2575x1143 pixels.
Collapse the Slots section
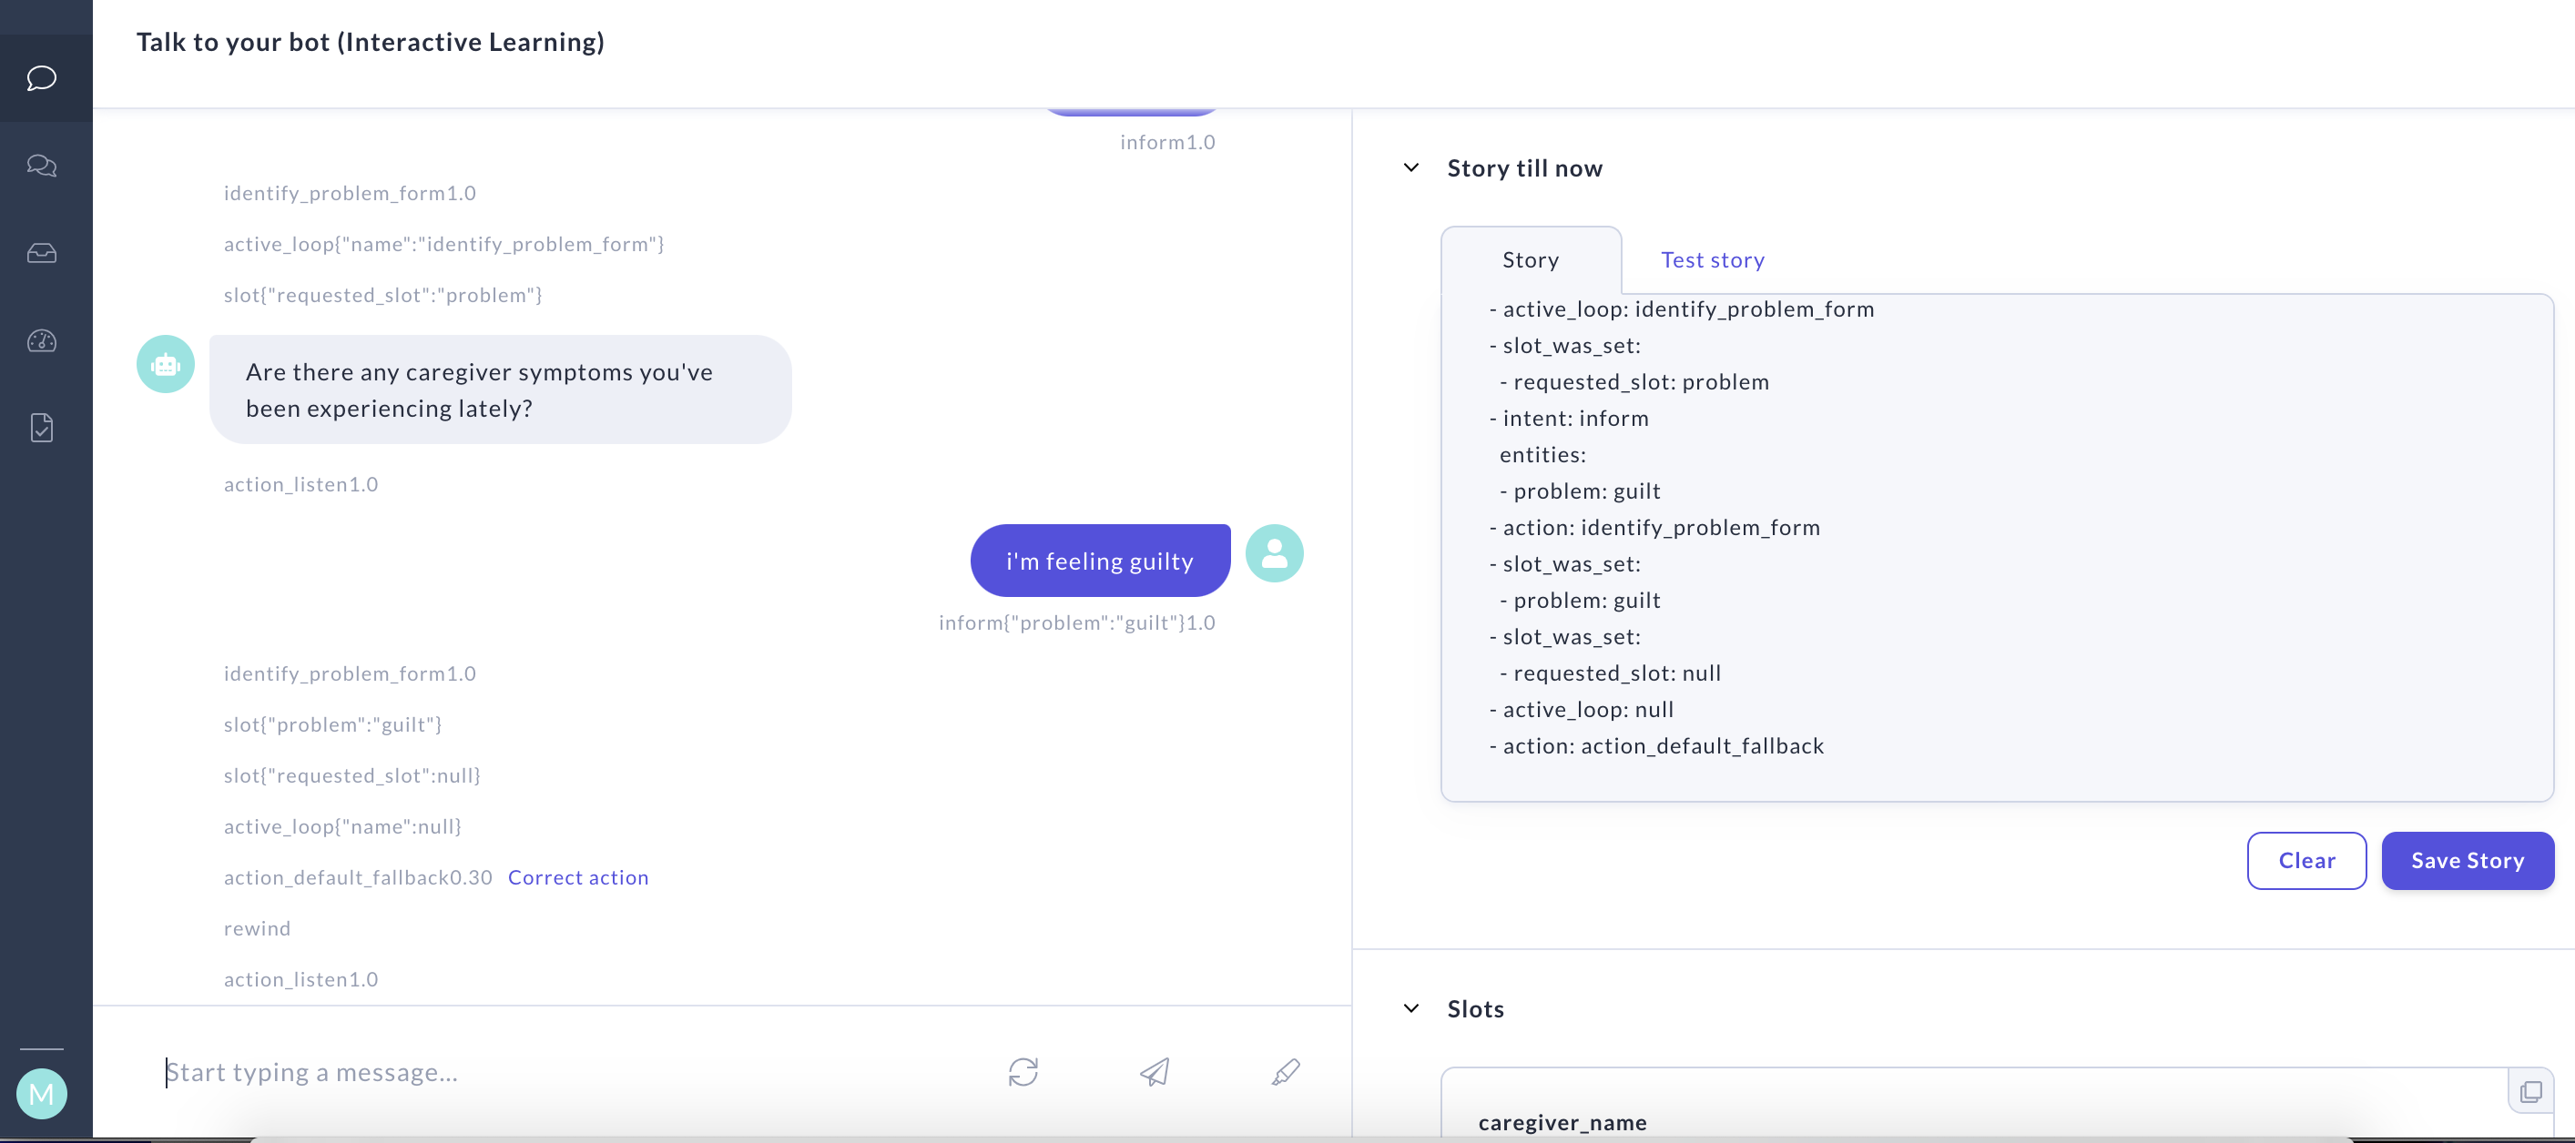pyautogui.click(x=1410, y=1007)
